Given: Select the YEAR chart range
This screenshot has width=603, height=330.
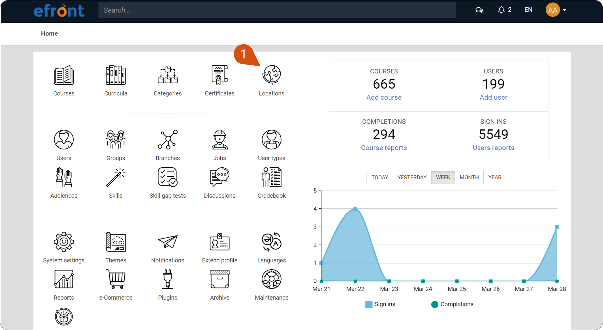Looking at the screenshot, I should click(495, 177).
